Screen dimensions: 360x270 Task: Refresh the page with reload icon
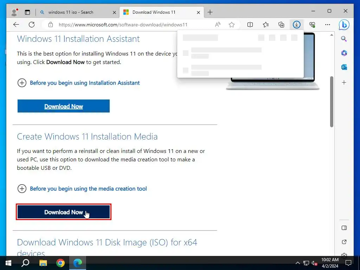point(32,25)
